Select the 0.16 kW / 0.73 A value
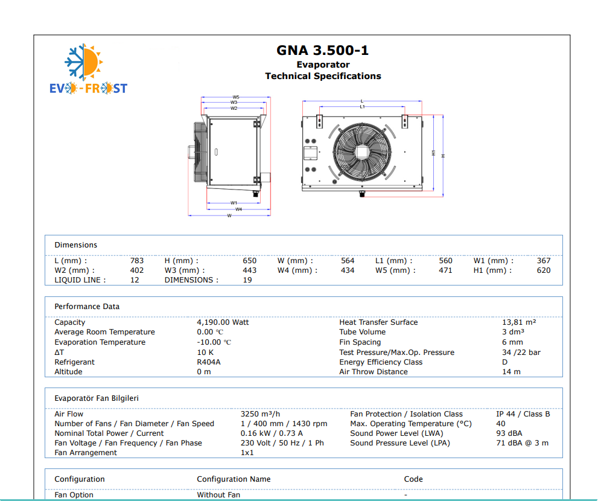 pyautogui.click(x=272, y=433)
